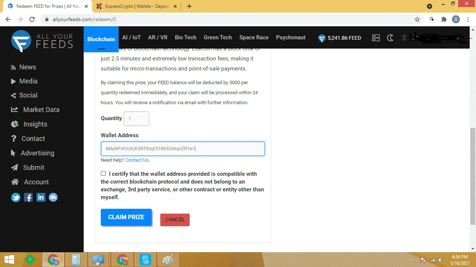Open the Paint taskbar icon

tap(168, 260)
